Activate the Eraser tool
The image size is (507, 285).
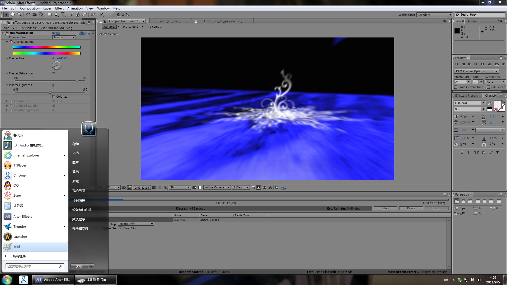[85, 15]
